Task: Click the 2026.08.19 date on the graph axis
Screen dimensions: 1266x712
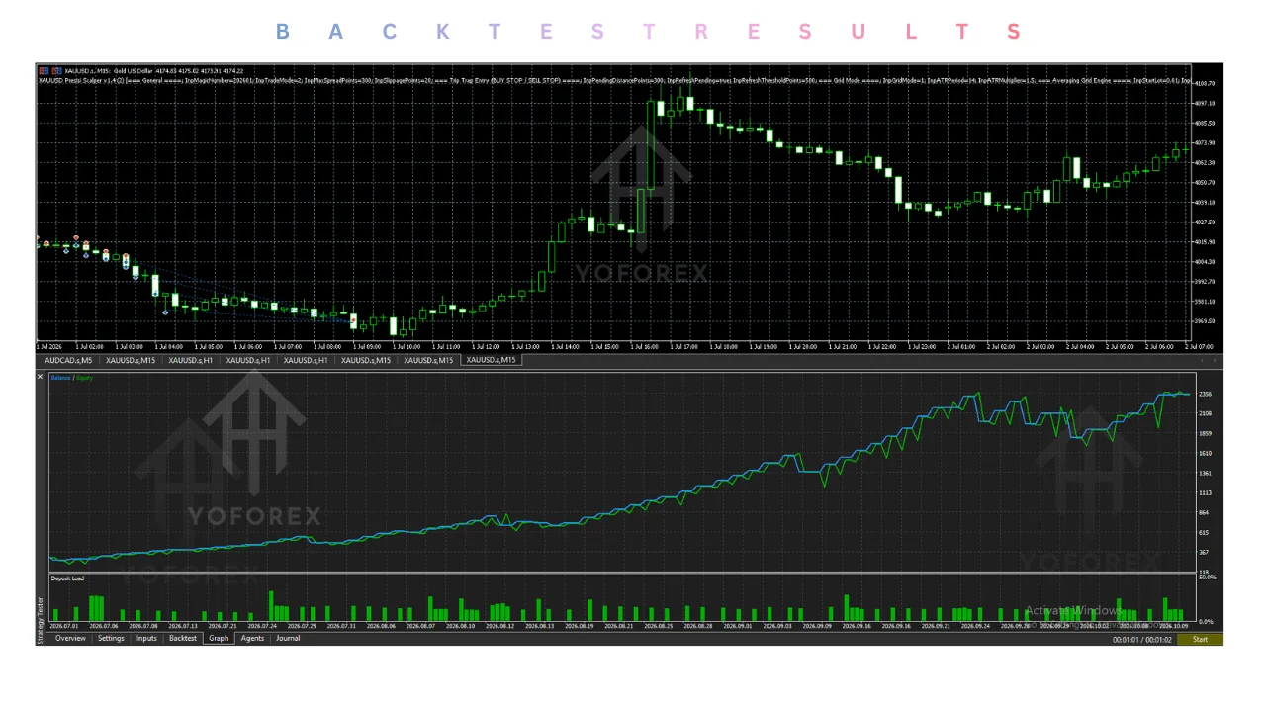Action: (580, 626)
